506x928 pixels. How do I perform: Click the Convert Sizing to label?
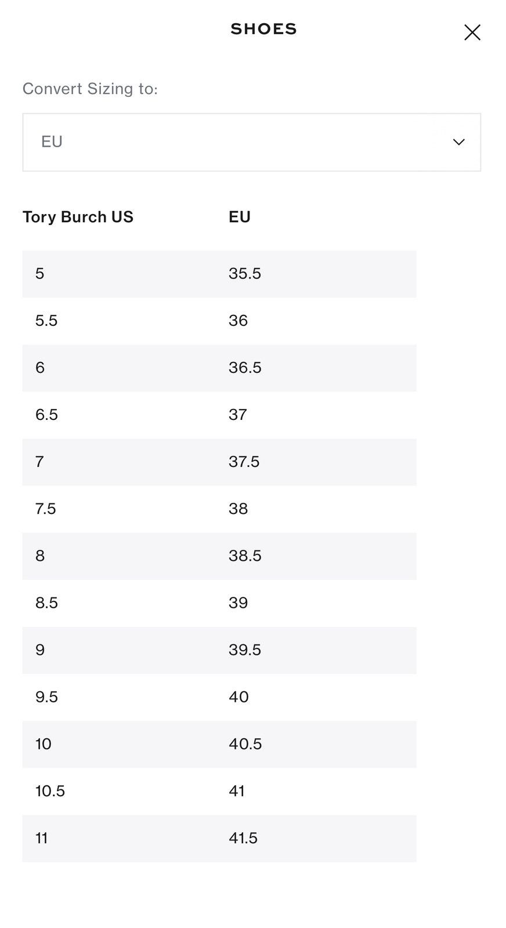[90, 89]
